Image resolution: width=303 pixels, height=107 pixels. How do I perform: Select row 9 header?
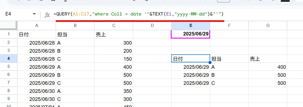(x=9, y=99)
